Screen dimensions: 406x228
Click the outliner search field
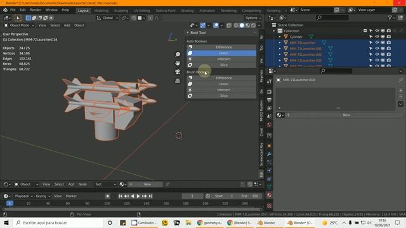(332, 18)
